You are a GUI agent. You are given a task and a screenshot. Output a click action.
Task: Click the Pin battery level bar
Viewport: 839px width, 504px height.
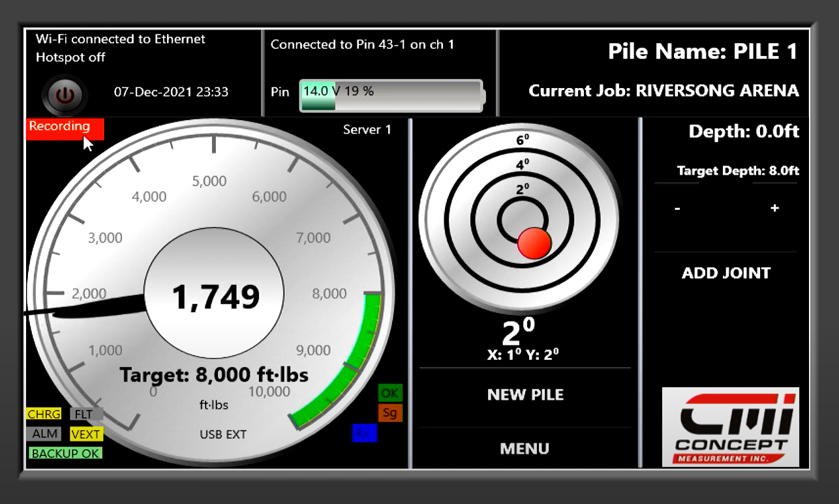coord(391,95)
